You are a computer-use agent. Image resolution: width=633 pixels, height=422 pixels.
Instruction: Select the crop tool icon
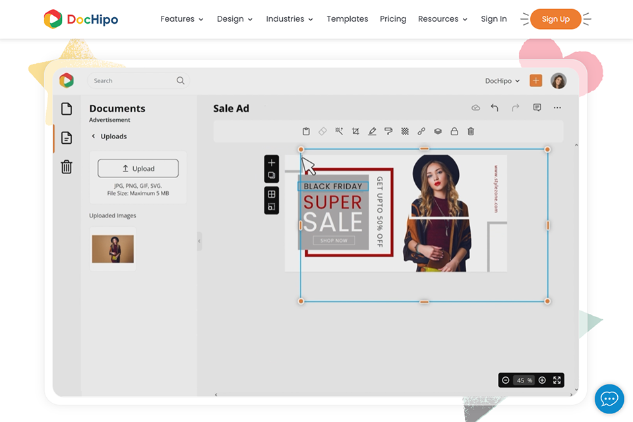(x=355, y=131)
